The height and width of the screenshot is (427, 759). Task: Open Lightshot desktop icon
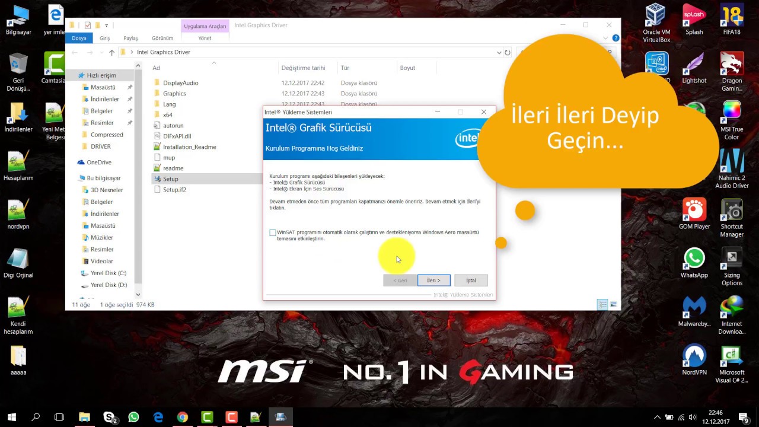694,68
